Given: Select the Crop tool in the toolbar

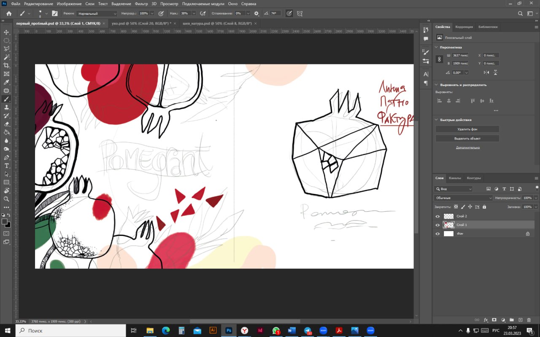Looking at the screenshot, I should [x=6, y=65].
